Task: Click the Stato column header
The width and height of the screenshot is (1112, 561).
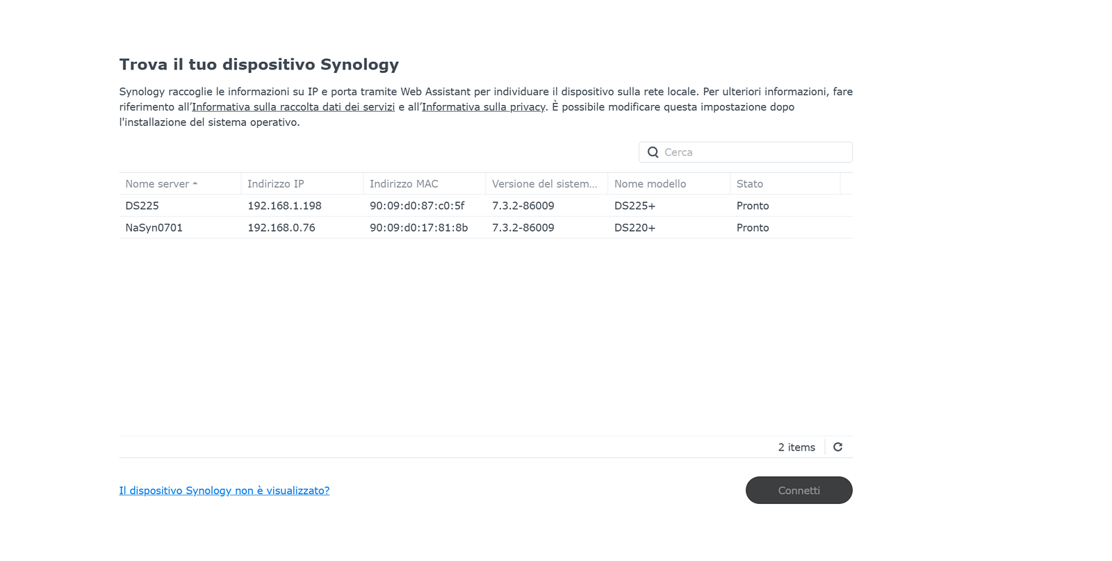Action: coord(785,184)
